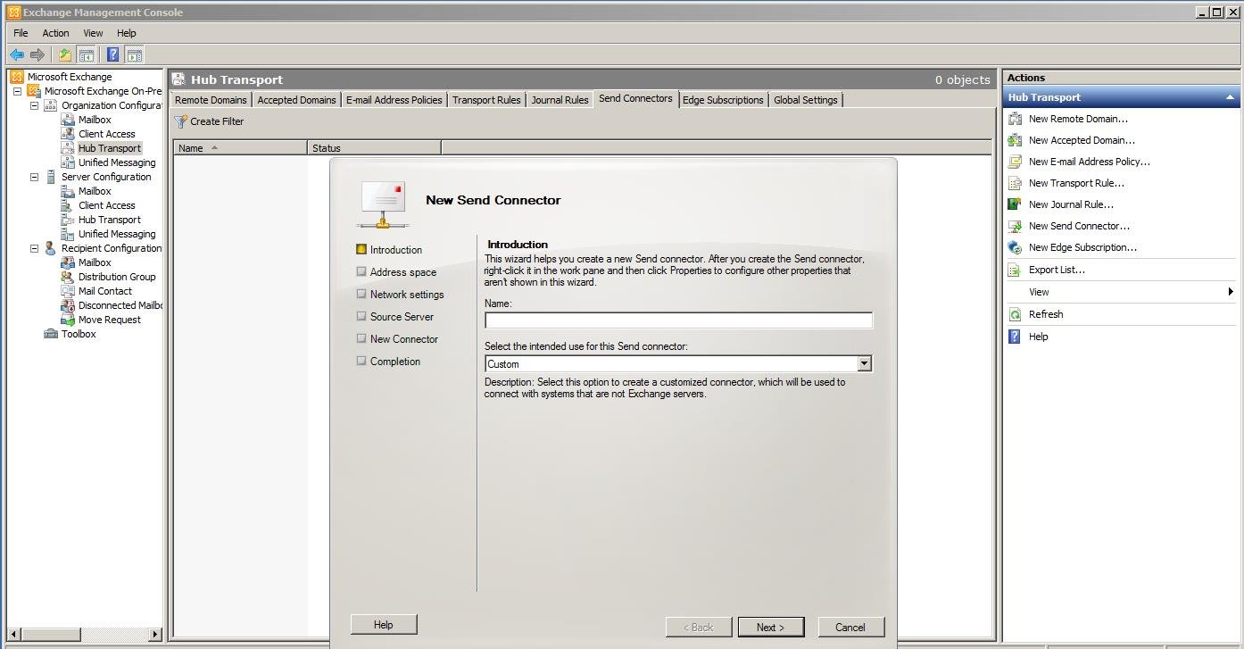Click the Help icon in Actions pane

[1015, 337]
